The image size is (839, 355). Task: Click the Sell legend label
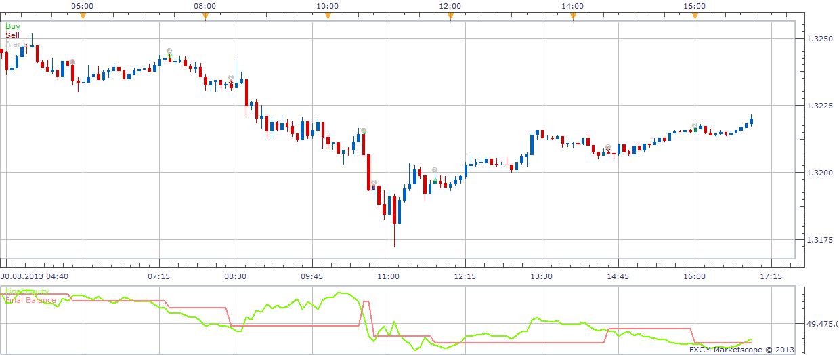point(13,35)
